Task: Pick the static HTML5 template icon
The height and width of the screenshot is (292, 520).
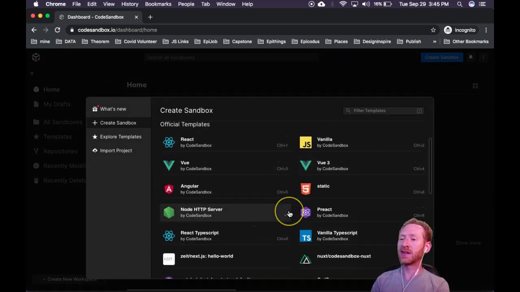Action: pos(305,189)
